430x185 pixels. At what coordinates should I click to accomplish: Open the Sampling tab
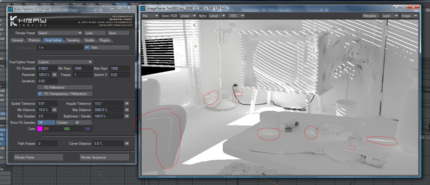coord(73,40)
